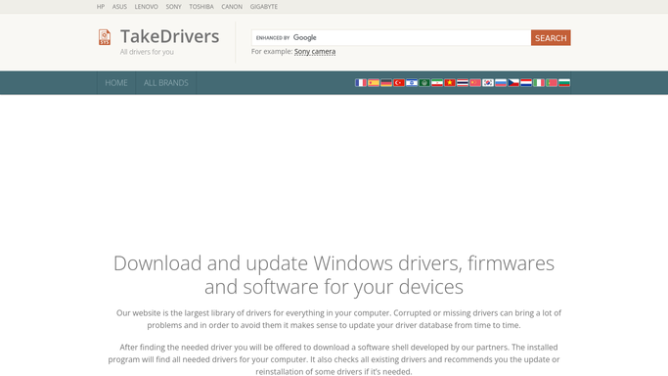Select the Dutch flag language

click(x=526, y=82)
